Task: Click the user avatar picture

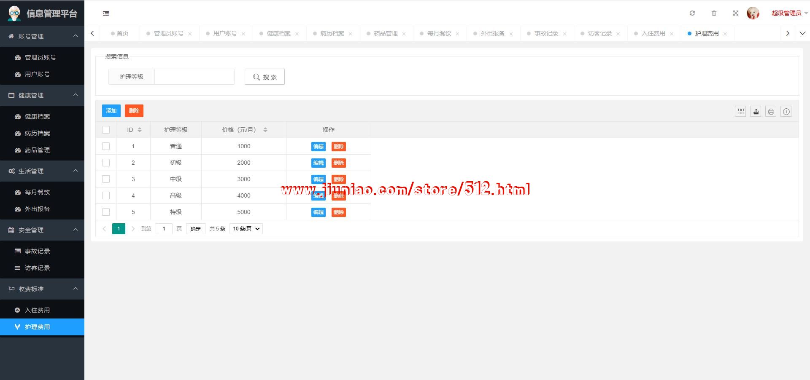Action: point(753,13)
